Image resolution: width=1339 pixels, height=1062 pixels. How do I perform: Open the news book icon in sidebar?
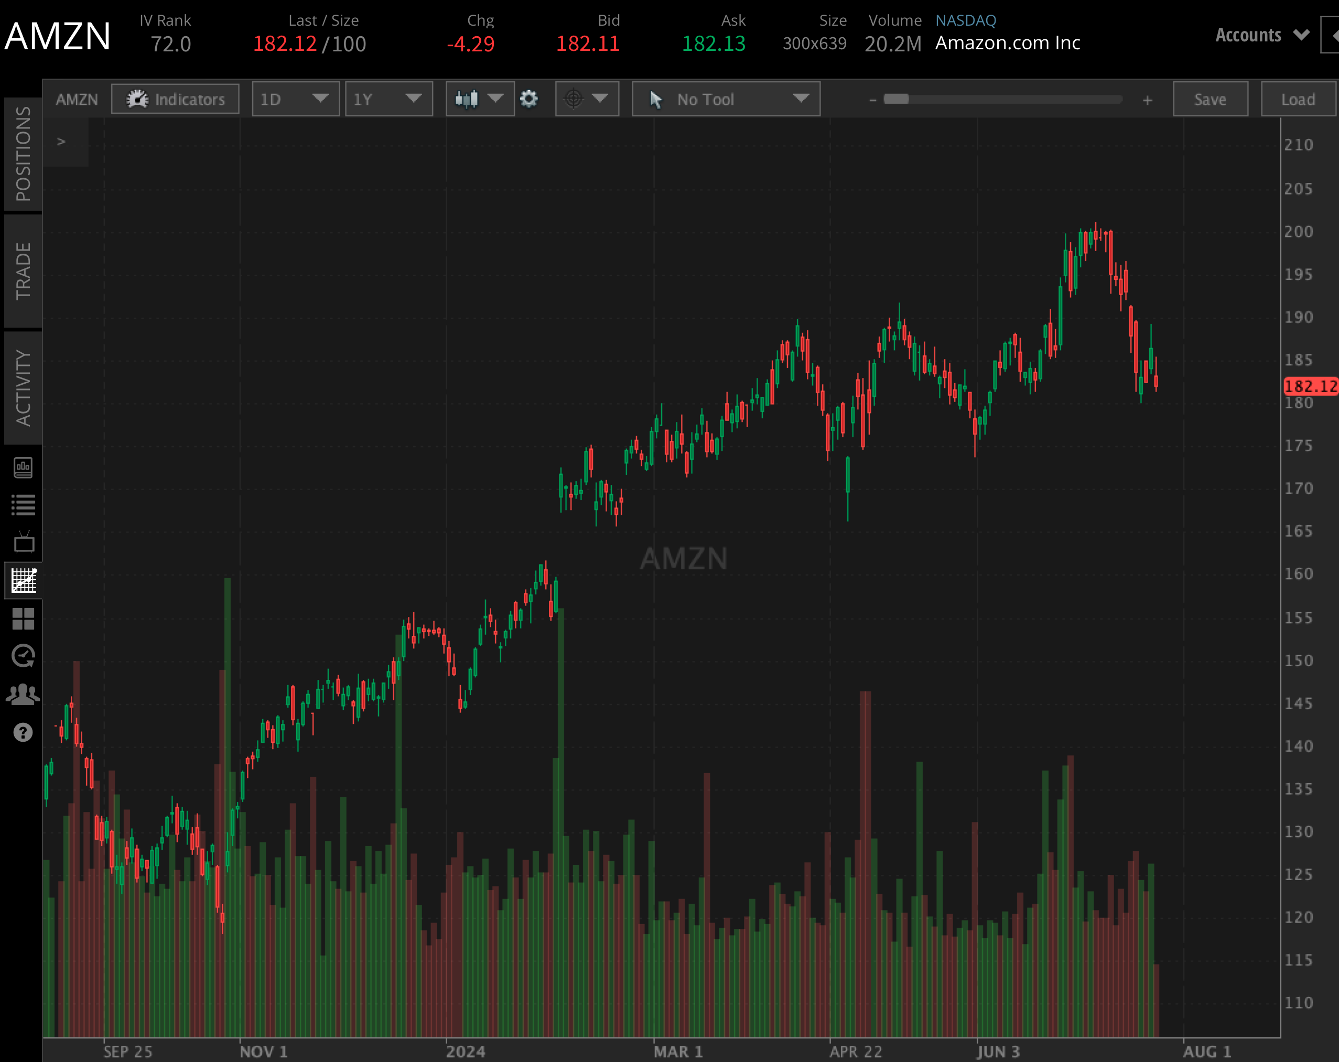(24, 468)
